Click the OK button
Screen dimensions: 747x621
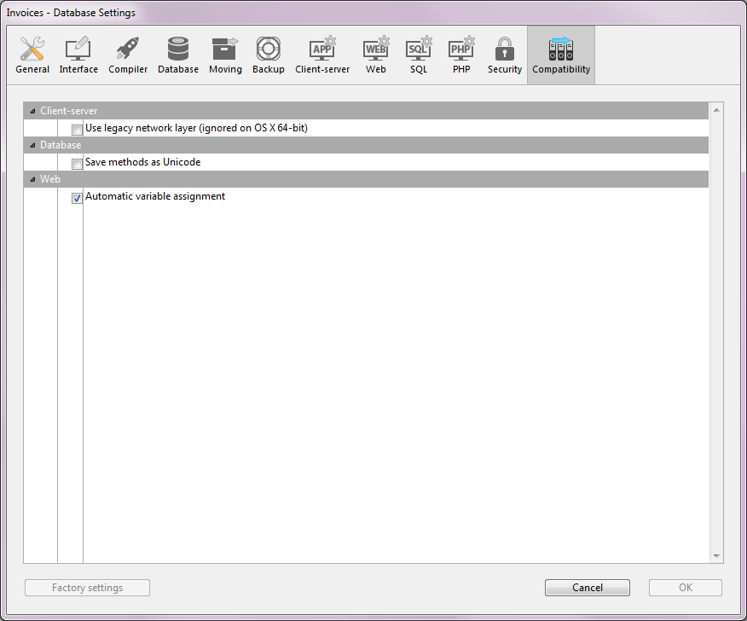click(686, 588)
